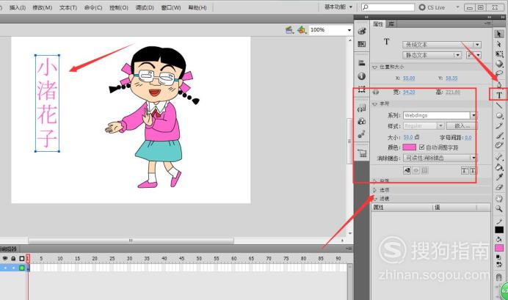Image resolution: width=508 pixels, height=300 pixels.
Task: Collapse the Position and Size section
Action: coord(375,67)
